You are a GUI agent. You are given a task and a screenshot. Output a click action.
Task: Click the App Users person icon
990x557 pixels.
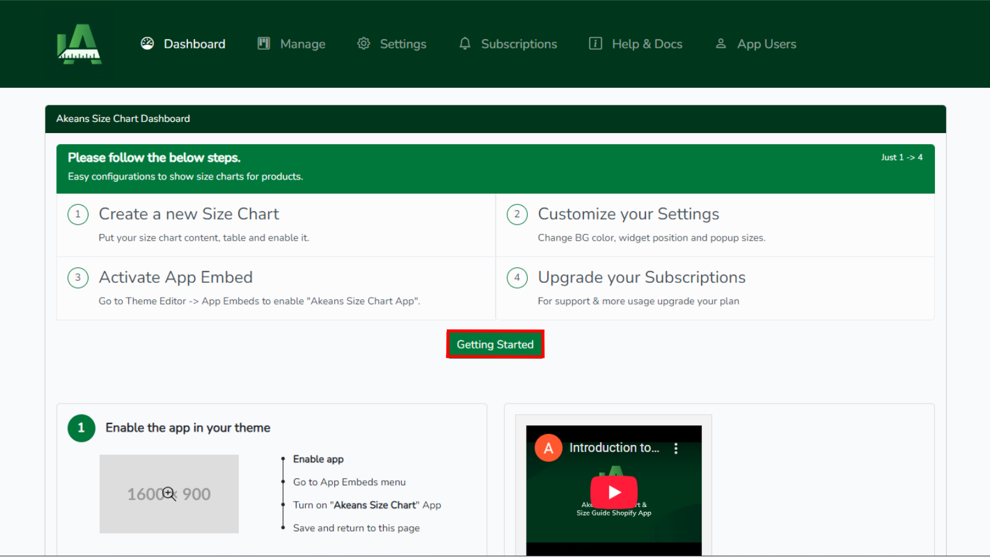coord(721,43)
